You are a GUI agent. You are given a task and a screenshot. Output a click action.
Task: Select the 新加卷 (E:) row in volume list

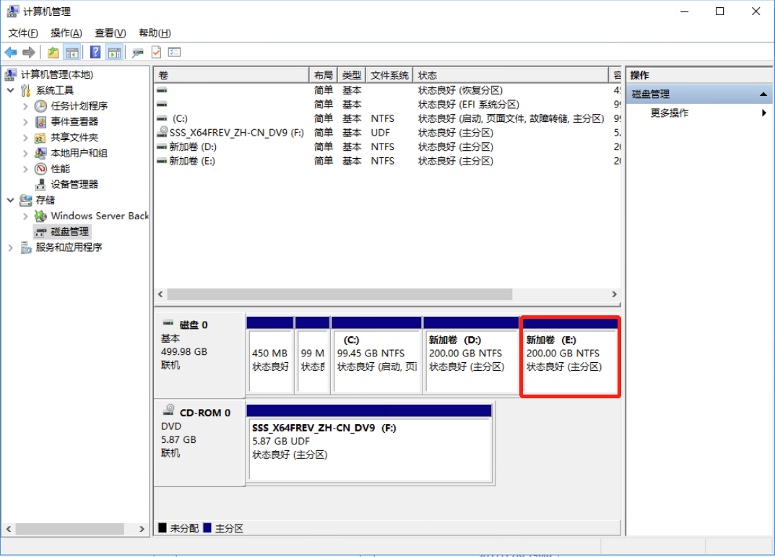tap(387, 161)
